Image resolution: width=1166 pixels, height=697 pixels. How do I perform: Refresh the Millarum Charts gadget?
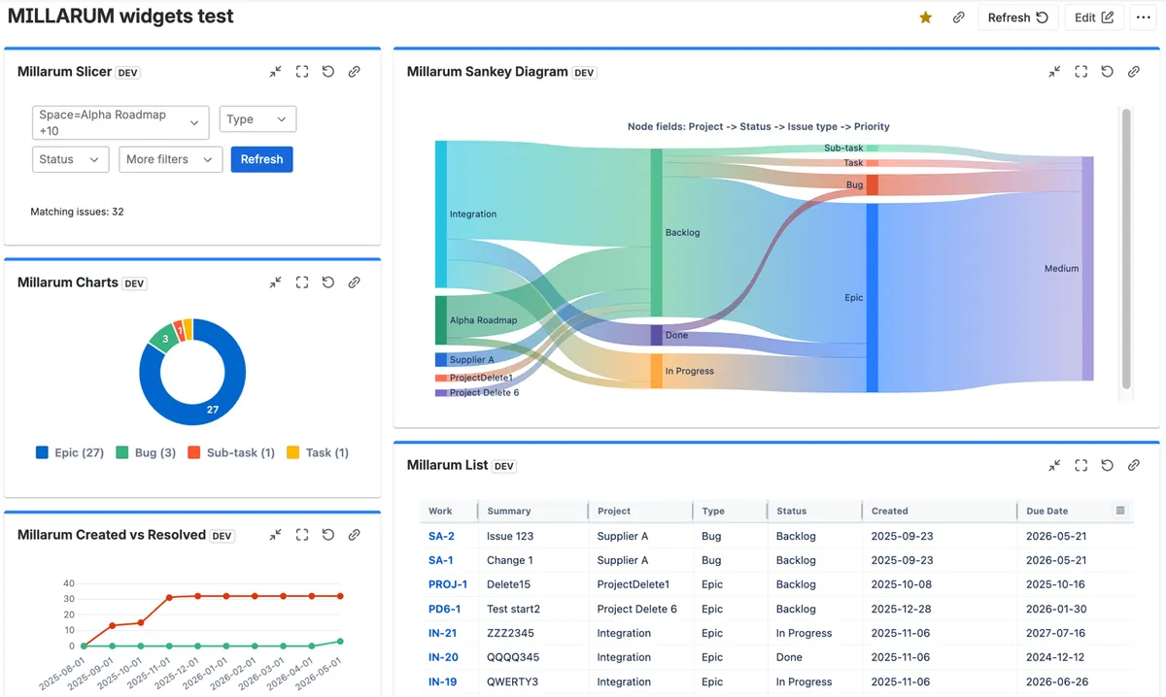328,282
